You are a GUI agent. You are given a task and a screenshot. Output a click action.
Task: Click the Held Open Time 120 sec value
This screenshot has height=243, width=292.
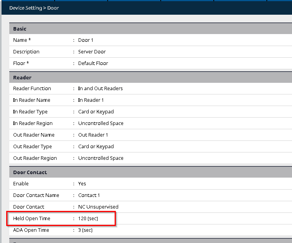tap(88, 219)
